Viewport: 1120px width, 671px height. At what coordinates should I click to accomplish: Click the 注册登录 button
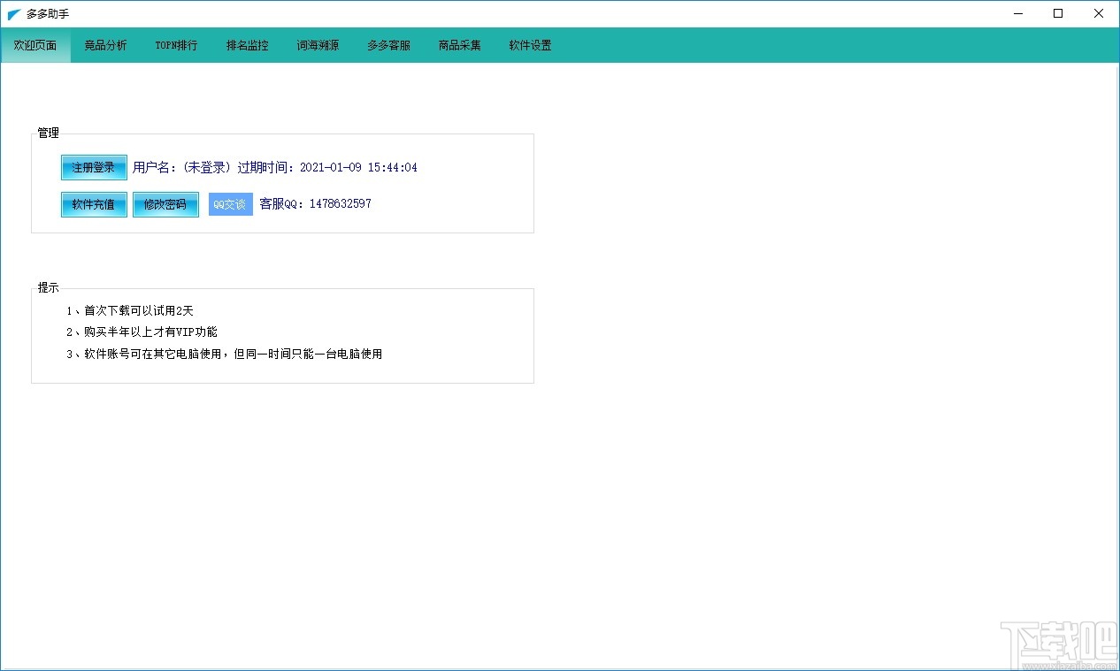click(94, 167)
